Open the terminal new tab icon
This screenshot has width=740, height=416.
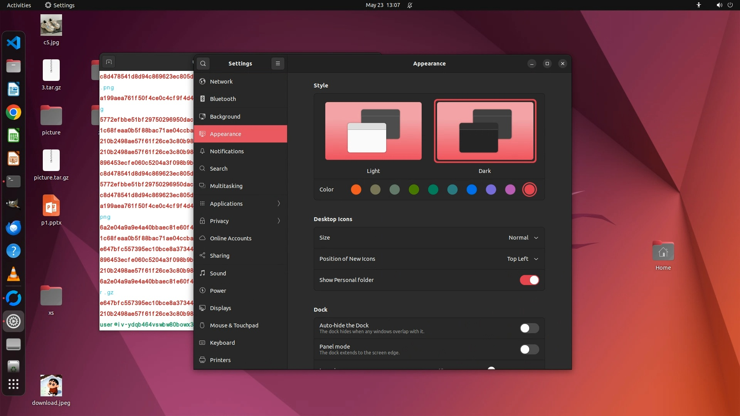click(109, 62)
